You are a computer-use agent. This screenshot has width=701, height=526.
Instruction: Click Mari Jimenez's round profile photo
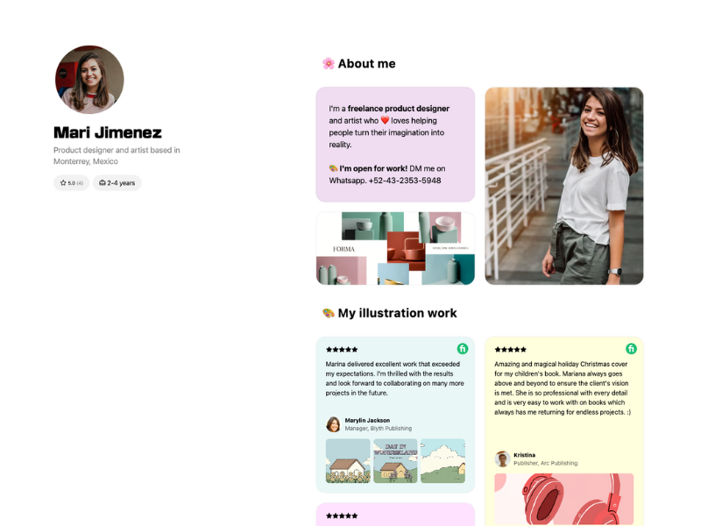(89, 80)
